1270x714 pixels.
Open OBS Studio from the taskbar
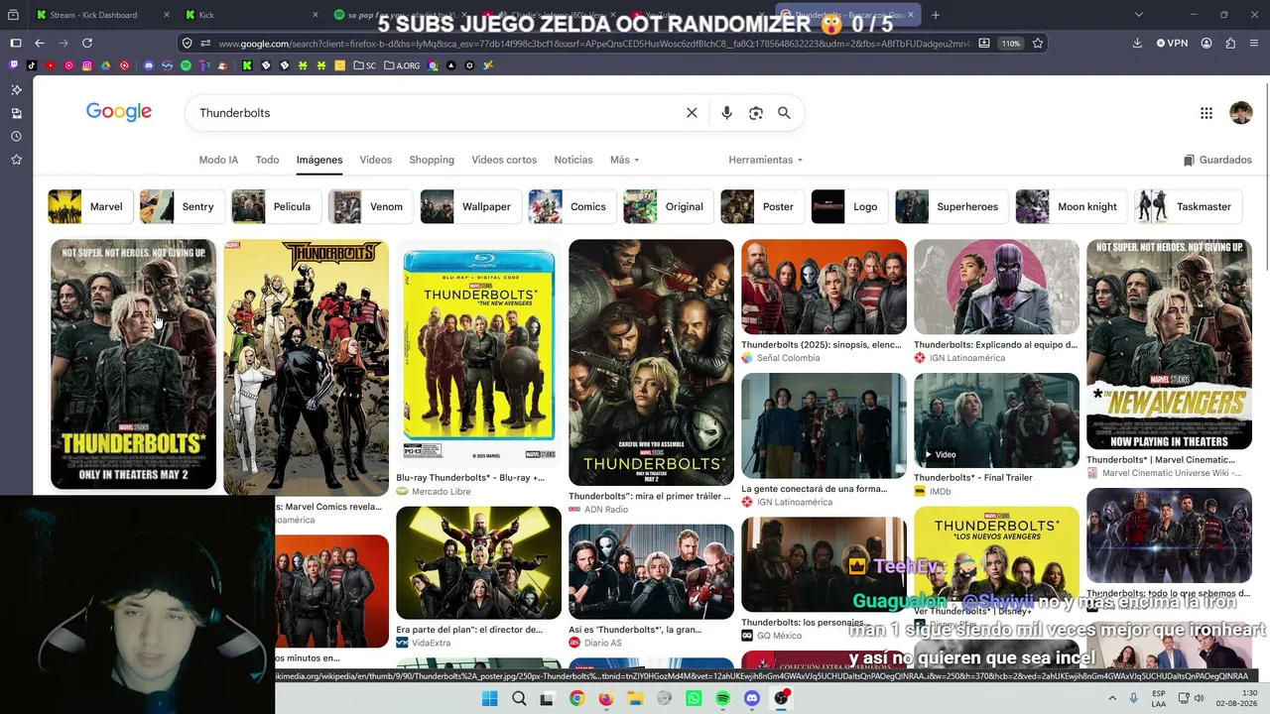click(782, 699)
